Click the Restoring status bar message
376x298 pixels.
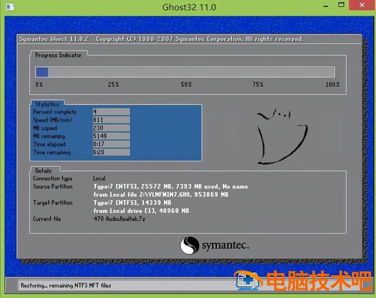[x=66, y=286]
